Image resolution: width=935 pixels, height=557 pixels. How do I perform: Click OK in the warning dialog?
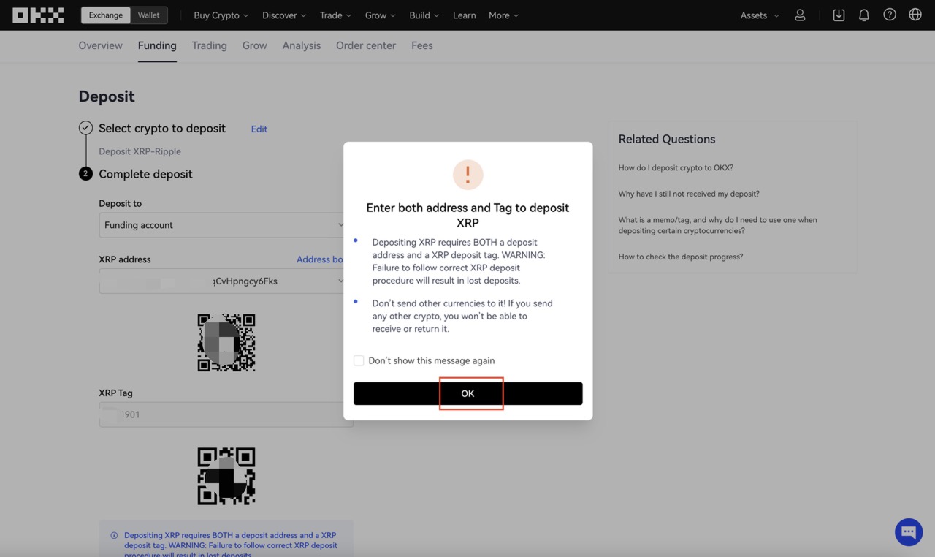click(468, 393)
